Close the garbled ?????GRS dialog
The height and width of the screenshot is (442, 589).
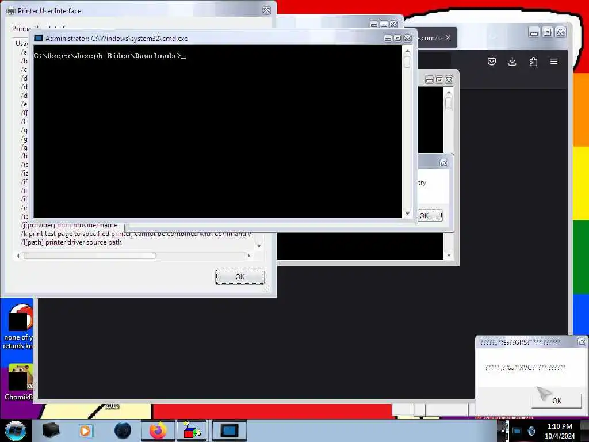[x=582, y=342]
